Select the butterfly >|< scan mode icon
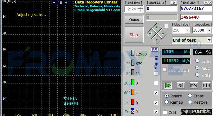This screenshot has height=116, width=213. pyautogui.click(x=206, y=85)
